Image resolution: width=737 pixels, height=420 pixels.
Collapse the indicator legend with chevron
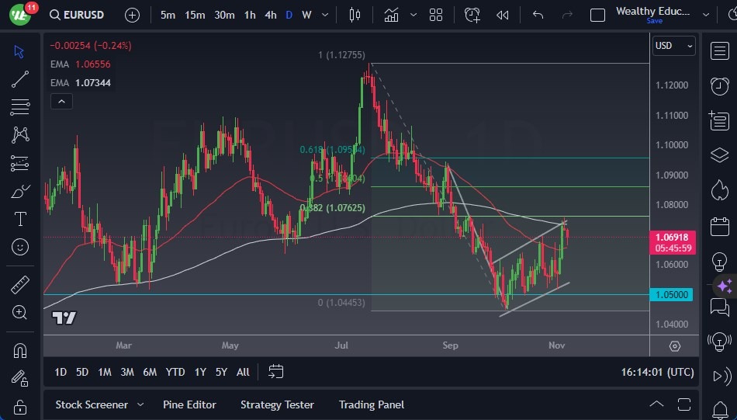point(61,101)
